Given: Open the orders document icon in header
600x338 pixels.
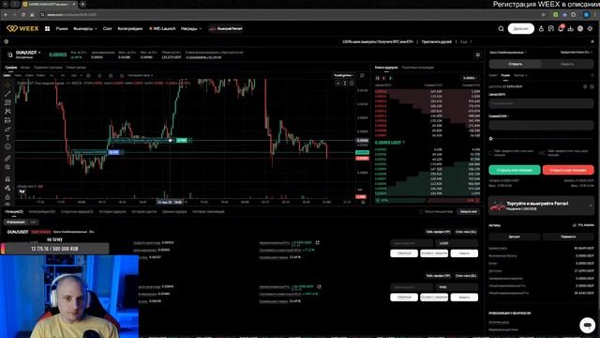Looking at the screenshot, I should coord(551,29).
